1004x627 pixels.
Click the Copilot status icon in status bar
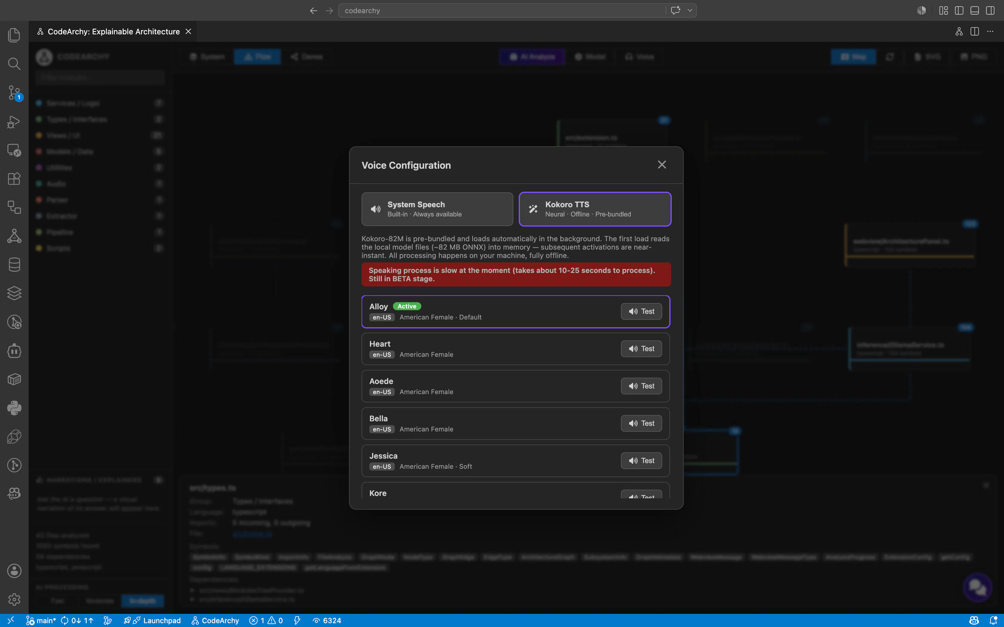[x=974, y=620]
